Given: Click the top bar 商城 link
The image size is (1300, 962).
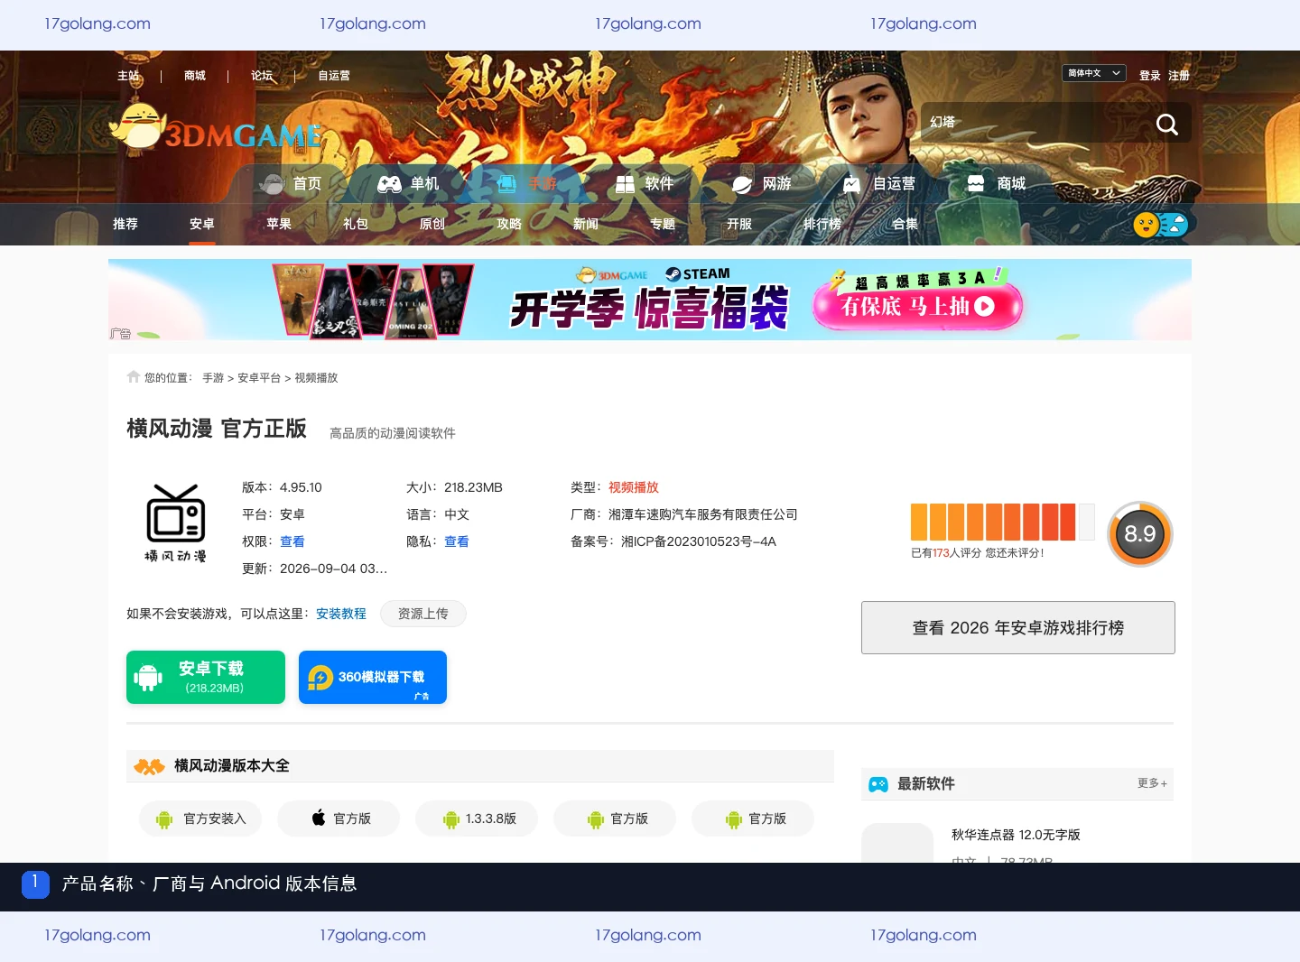Looking at the screenshot, I should tap(195, 76).
